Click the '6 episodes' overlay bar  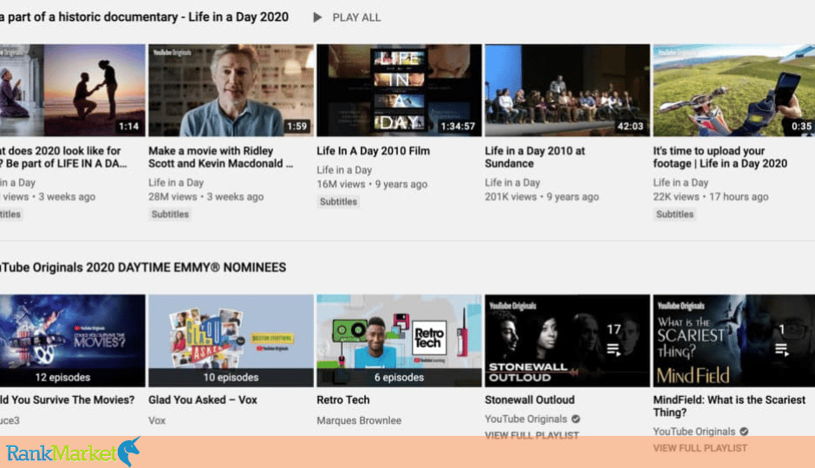[x=399, y=378]
